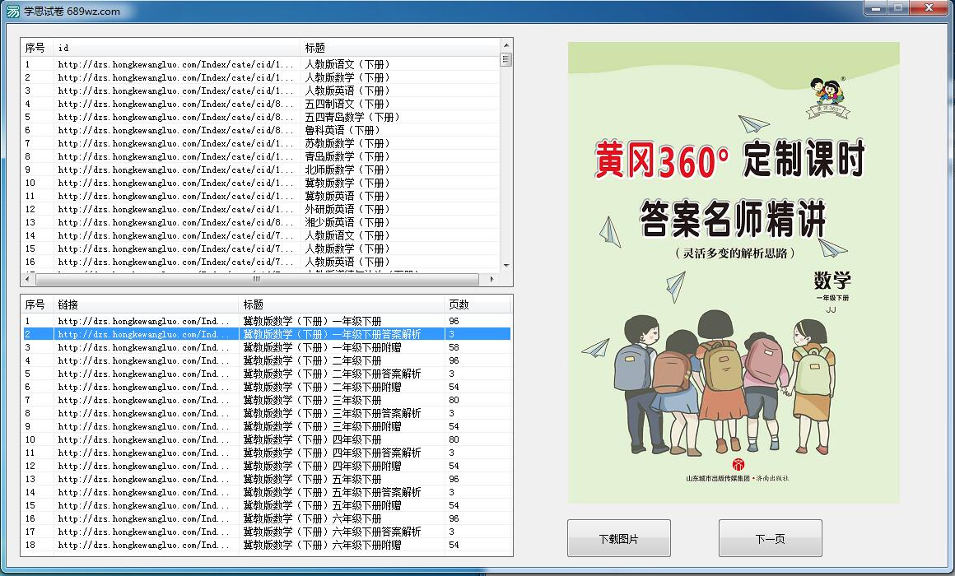The height and width of the screenshot is (576, 955).
Task: Select the 五年级下册附赠 row
Action: [267, 505]
